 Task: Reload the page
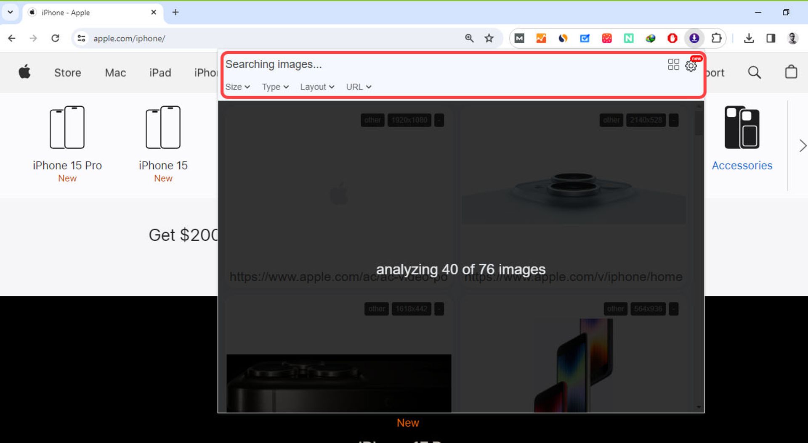pyautogui.click(x=55, y=38)
